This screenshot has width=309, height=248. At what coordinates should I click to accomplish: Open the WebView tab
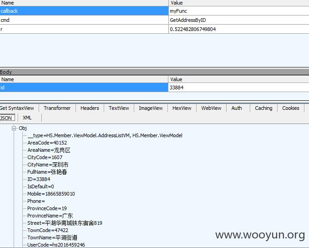(211, 108)
